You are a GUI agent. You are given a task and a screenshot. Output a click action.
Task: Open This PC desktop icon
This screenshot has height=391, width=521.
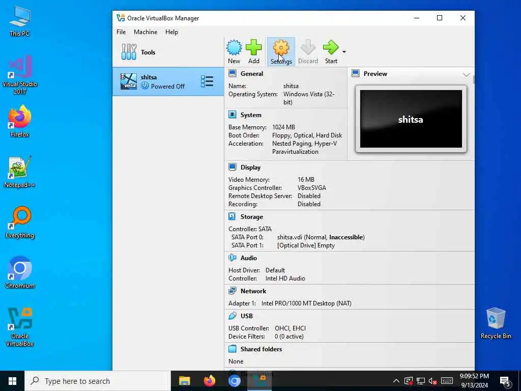(x=20, y=21)
